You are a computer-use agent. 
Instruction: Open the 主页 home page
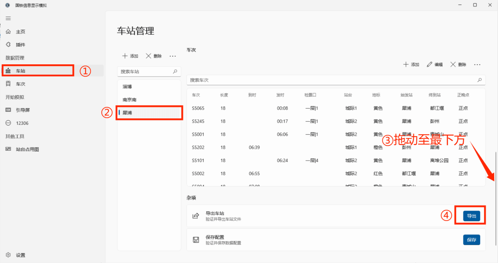tap(20, 32)
